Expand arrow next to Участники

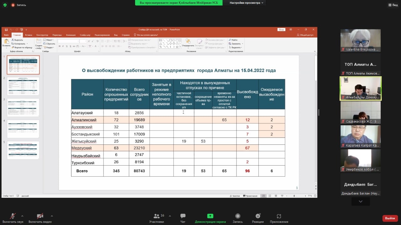170,216
